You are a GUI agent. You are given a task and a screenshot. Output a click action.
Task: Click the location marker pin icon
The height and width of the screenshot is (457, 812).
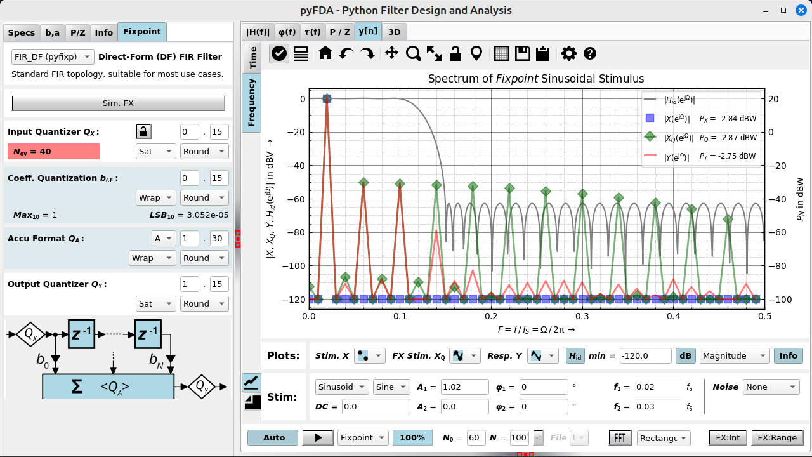pos(476,53)
